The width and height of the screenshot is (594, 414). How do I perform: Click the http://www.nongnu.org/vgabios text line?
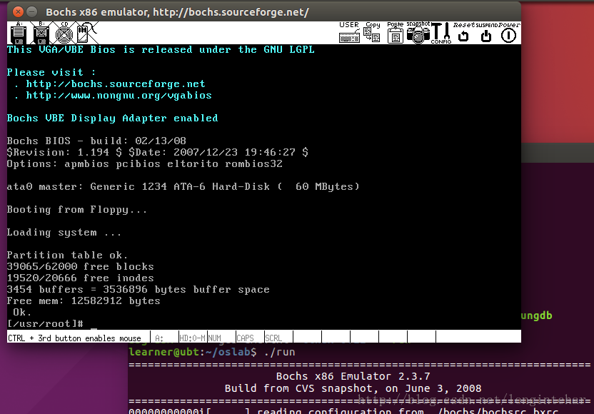point(119,95)
